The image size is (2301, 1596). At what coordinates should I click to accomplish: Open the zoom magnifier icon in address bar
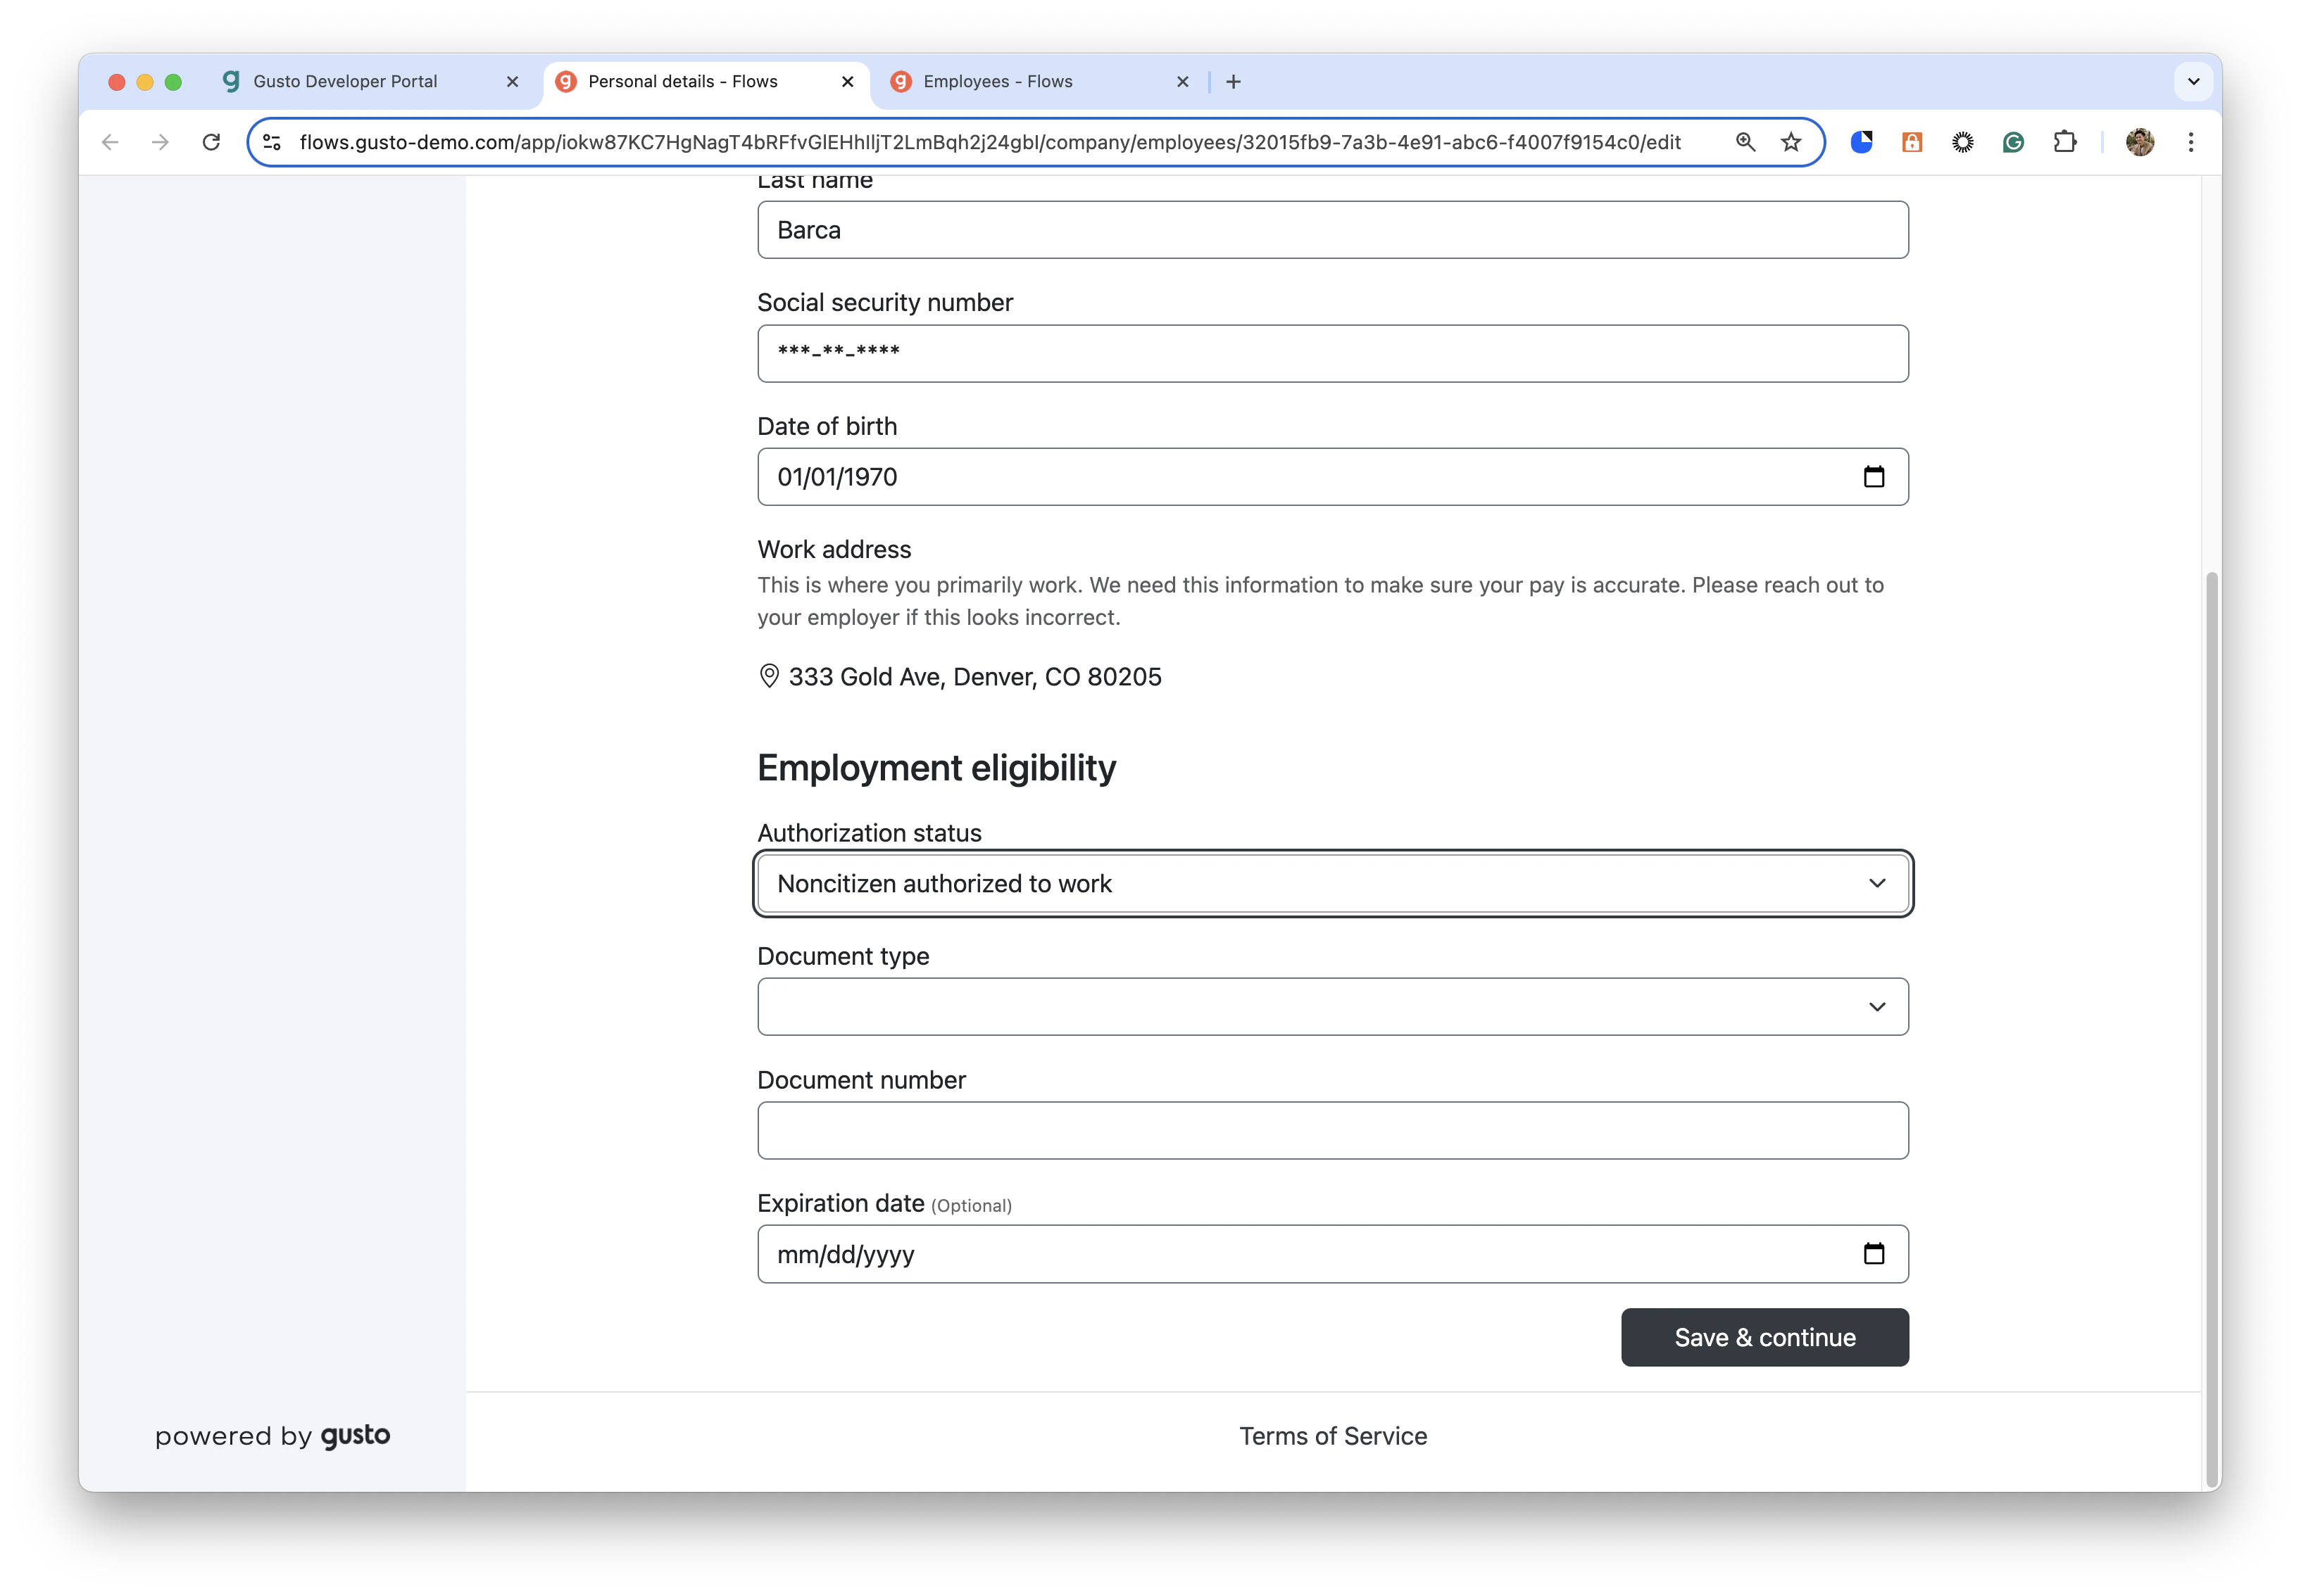click(x=1745, y=142)
